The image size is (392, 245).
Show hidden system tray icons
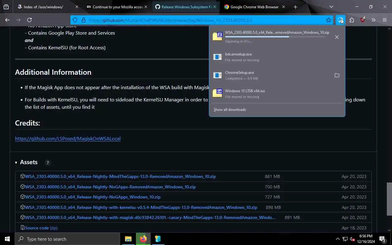pos(338,239)
